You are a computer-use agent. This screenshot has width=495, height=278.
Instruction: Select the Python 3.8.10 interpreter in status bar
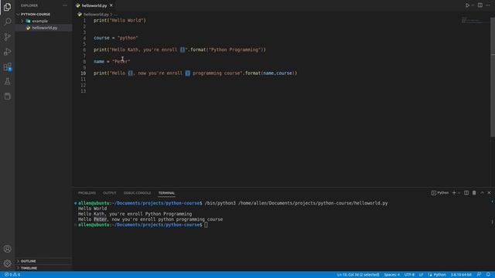[x=461, y=275]
